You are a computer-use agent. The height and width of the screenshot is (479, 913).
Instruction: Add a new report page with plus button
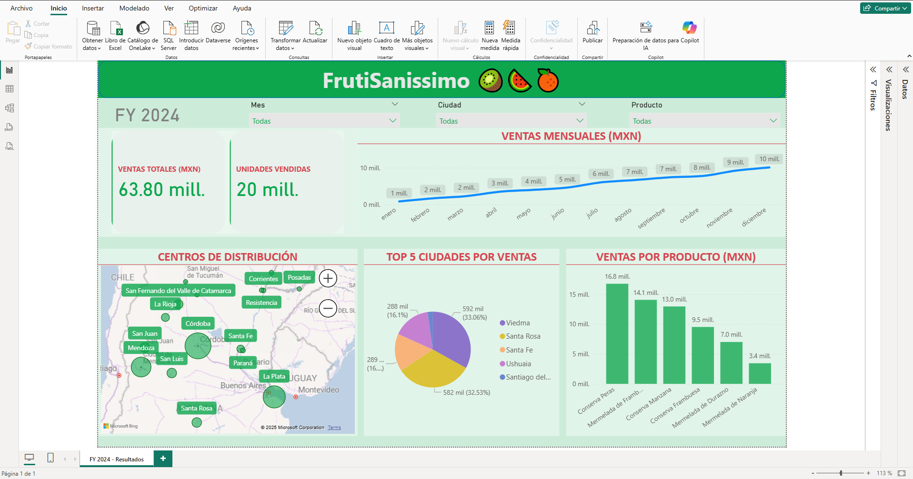[x=162, y=459]
